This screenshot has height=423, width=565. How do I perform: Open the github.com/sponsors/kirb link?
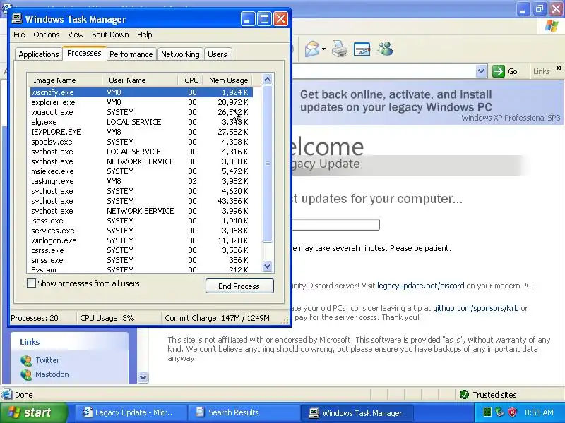coord(475,308)
